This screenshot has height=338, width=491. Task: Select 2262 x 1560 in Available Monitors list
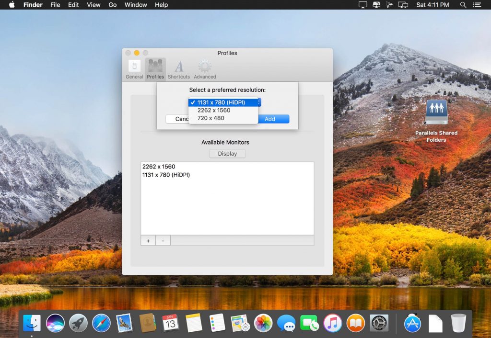pyautogui.click(x=159, y=167)
